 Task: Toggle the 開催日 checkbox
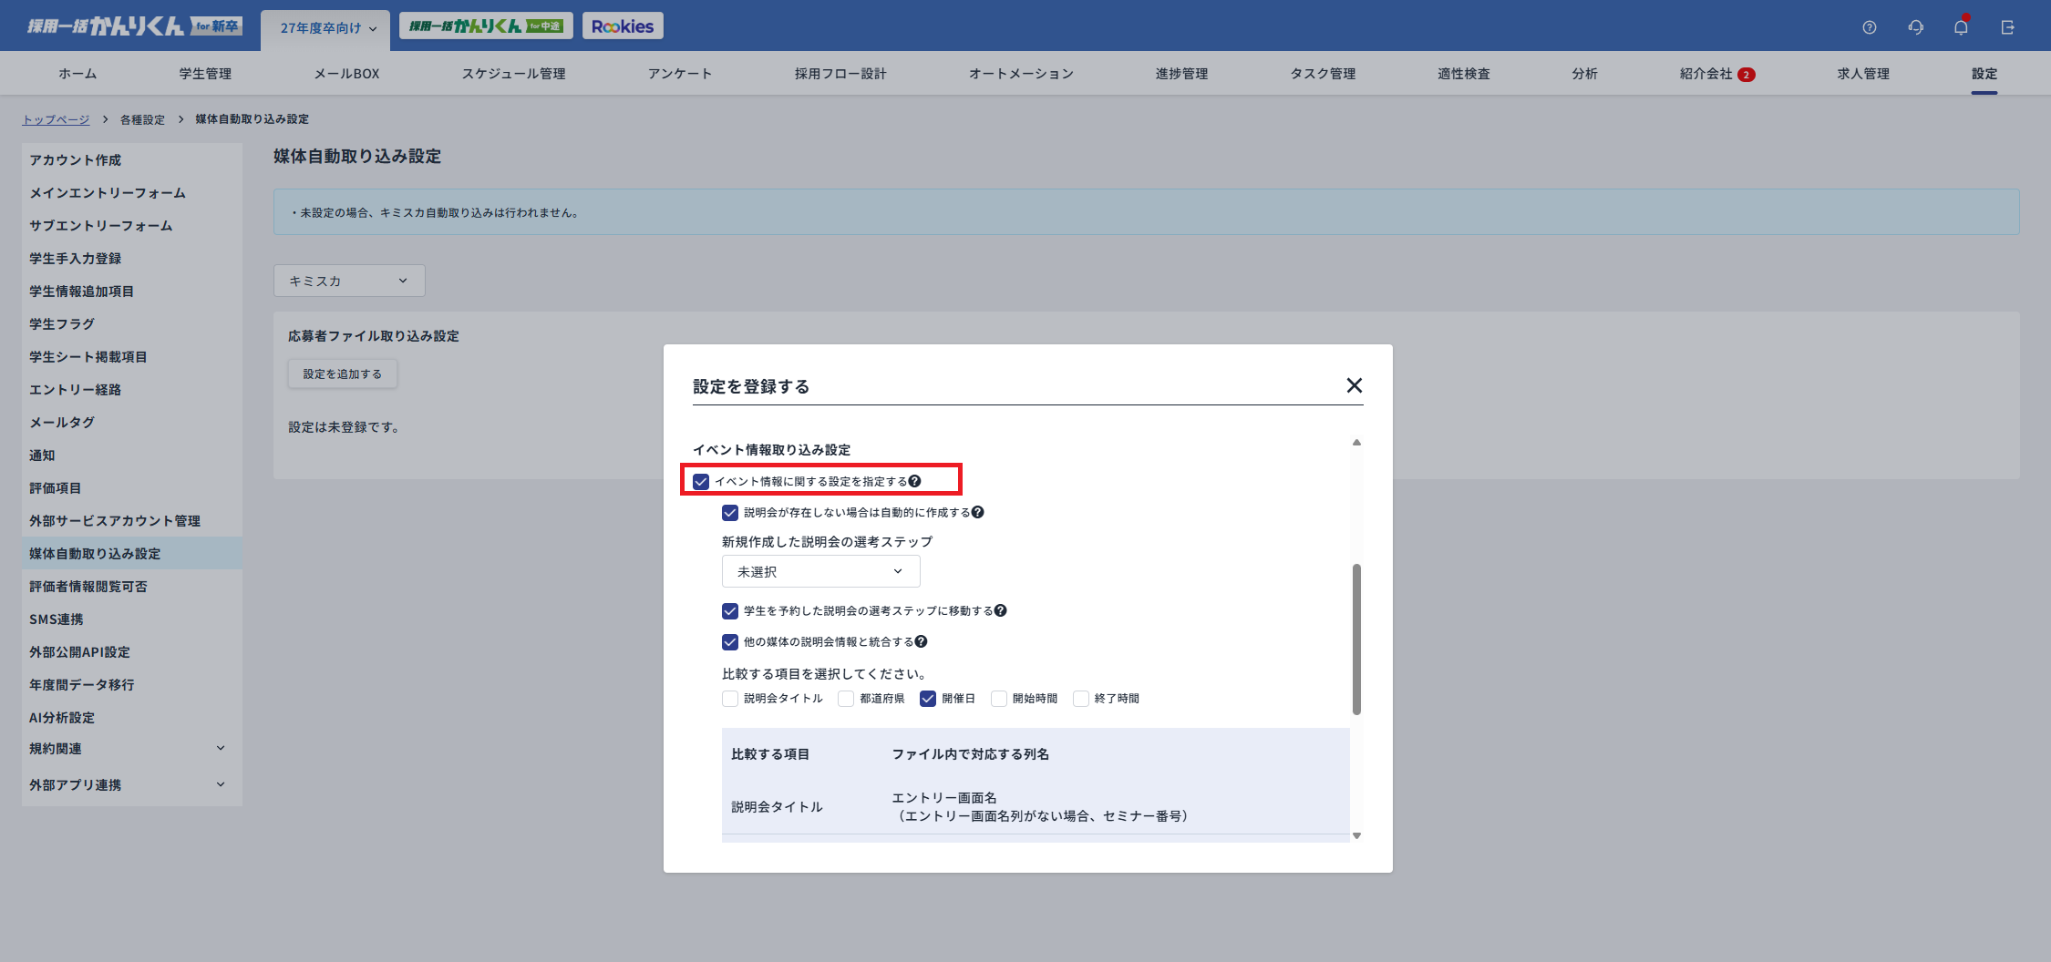pos(928,699)
